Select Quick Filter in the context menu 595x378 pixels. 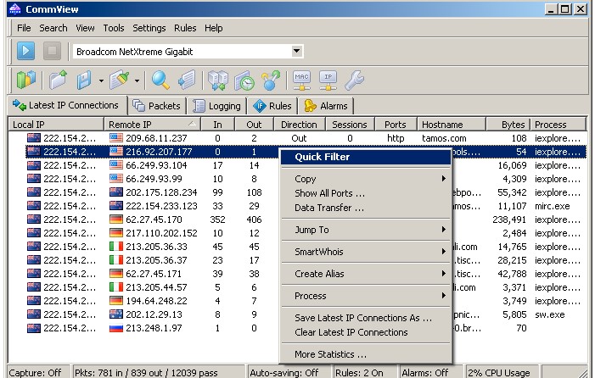322,157
